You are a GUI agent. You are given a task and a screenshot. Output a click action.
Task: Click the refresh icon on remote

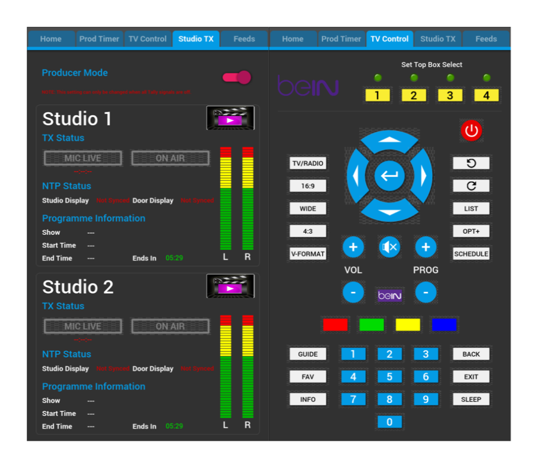[471, 186]
